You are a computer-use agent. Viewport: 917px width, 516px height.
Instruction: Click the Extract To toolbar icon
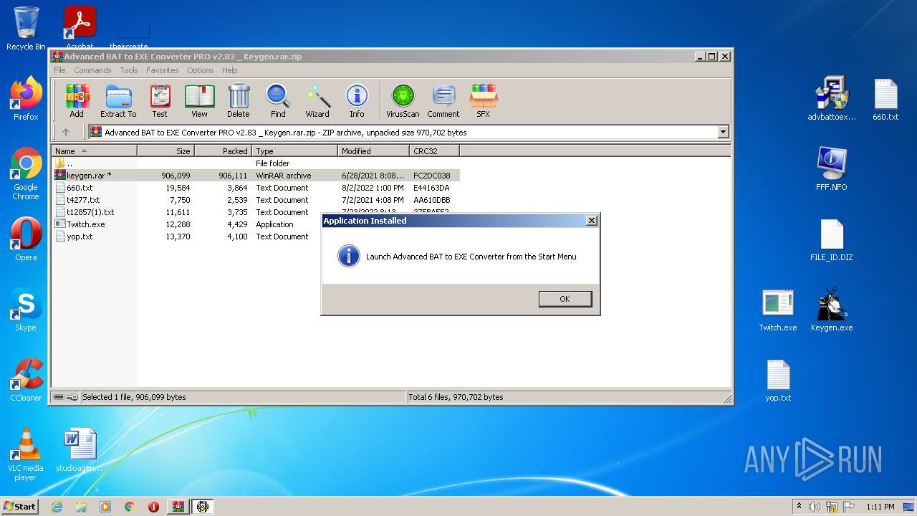(118, 101)
